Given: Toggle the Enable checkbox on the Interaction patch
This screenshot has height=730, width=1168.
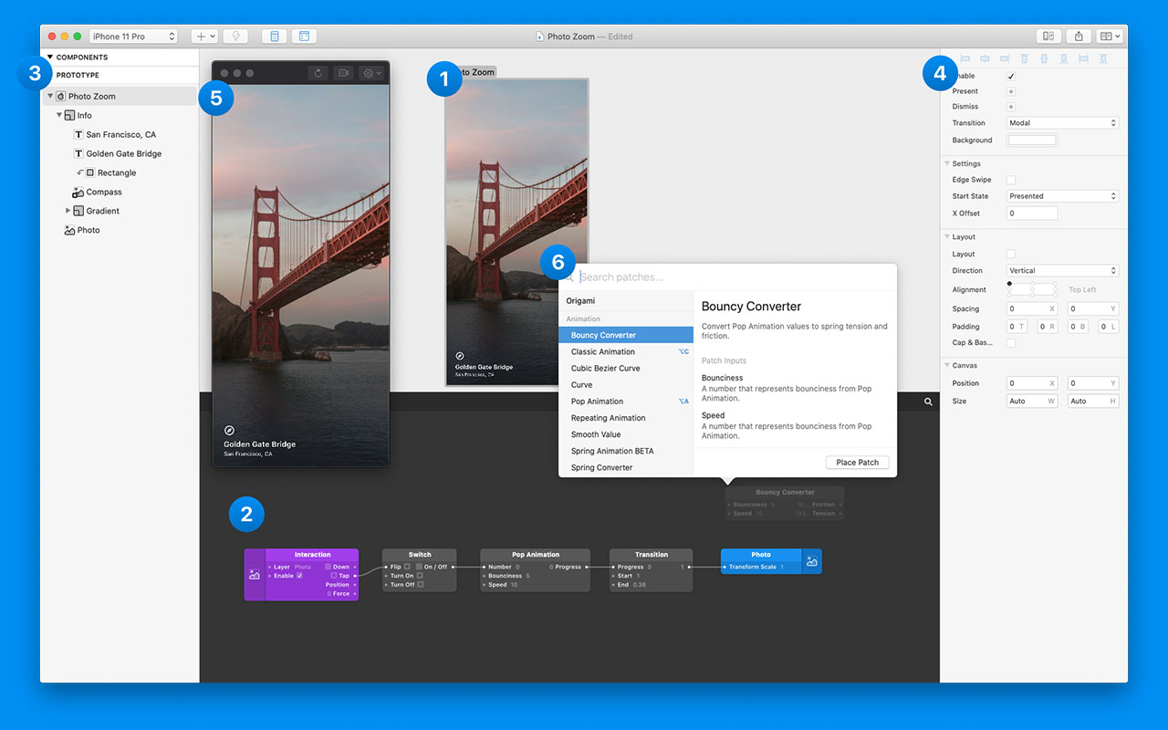Looking at the screenshot, I should 299,575.
